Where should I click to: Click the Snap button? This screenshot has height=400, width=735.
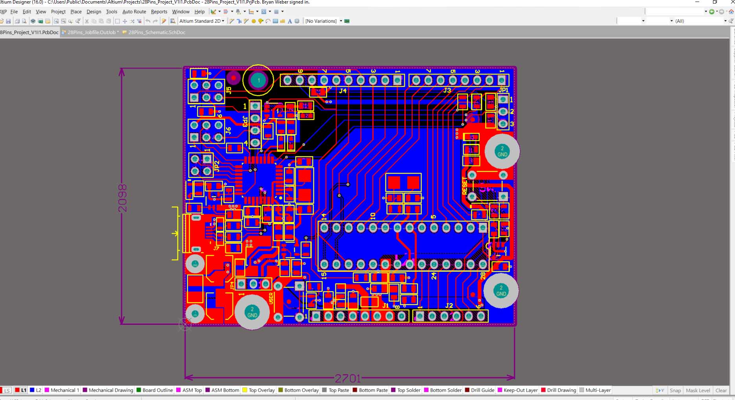[675, 390]
